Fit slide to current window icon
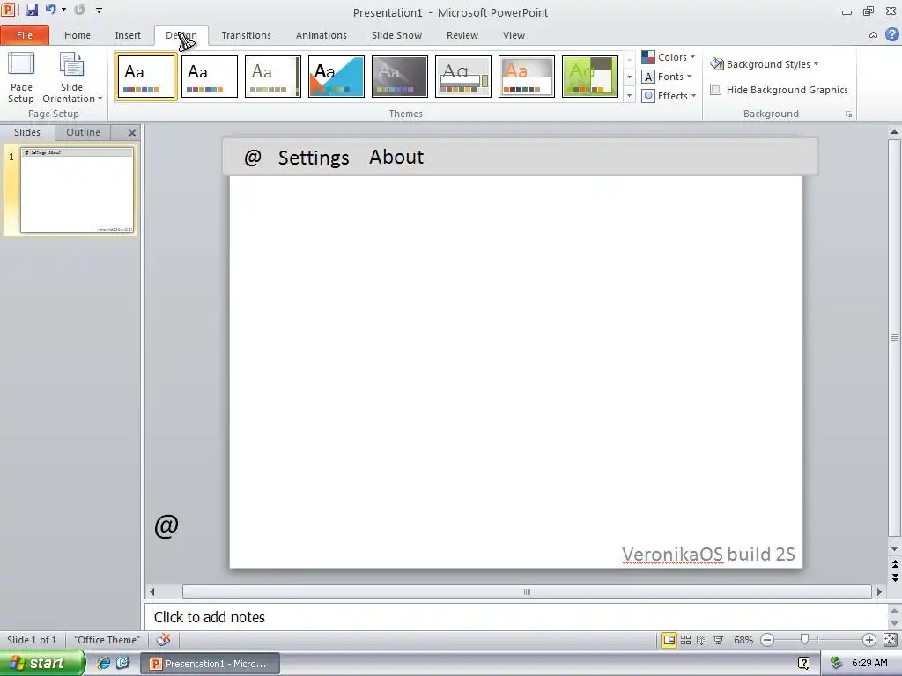The image size is (902, 676). tap(890, 639)
